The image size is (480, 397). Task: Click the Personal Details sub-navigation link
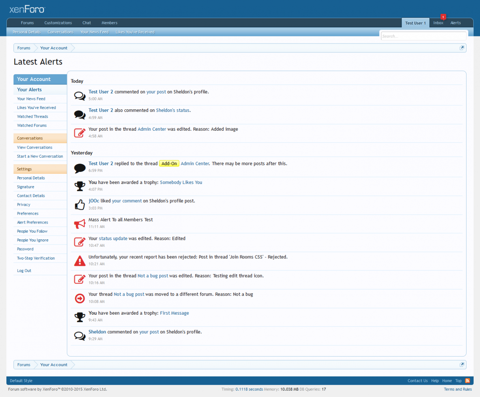click(27, 32)
